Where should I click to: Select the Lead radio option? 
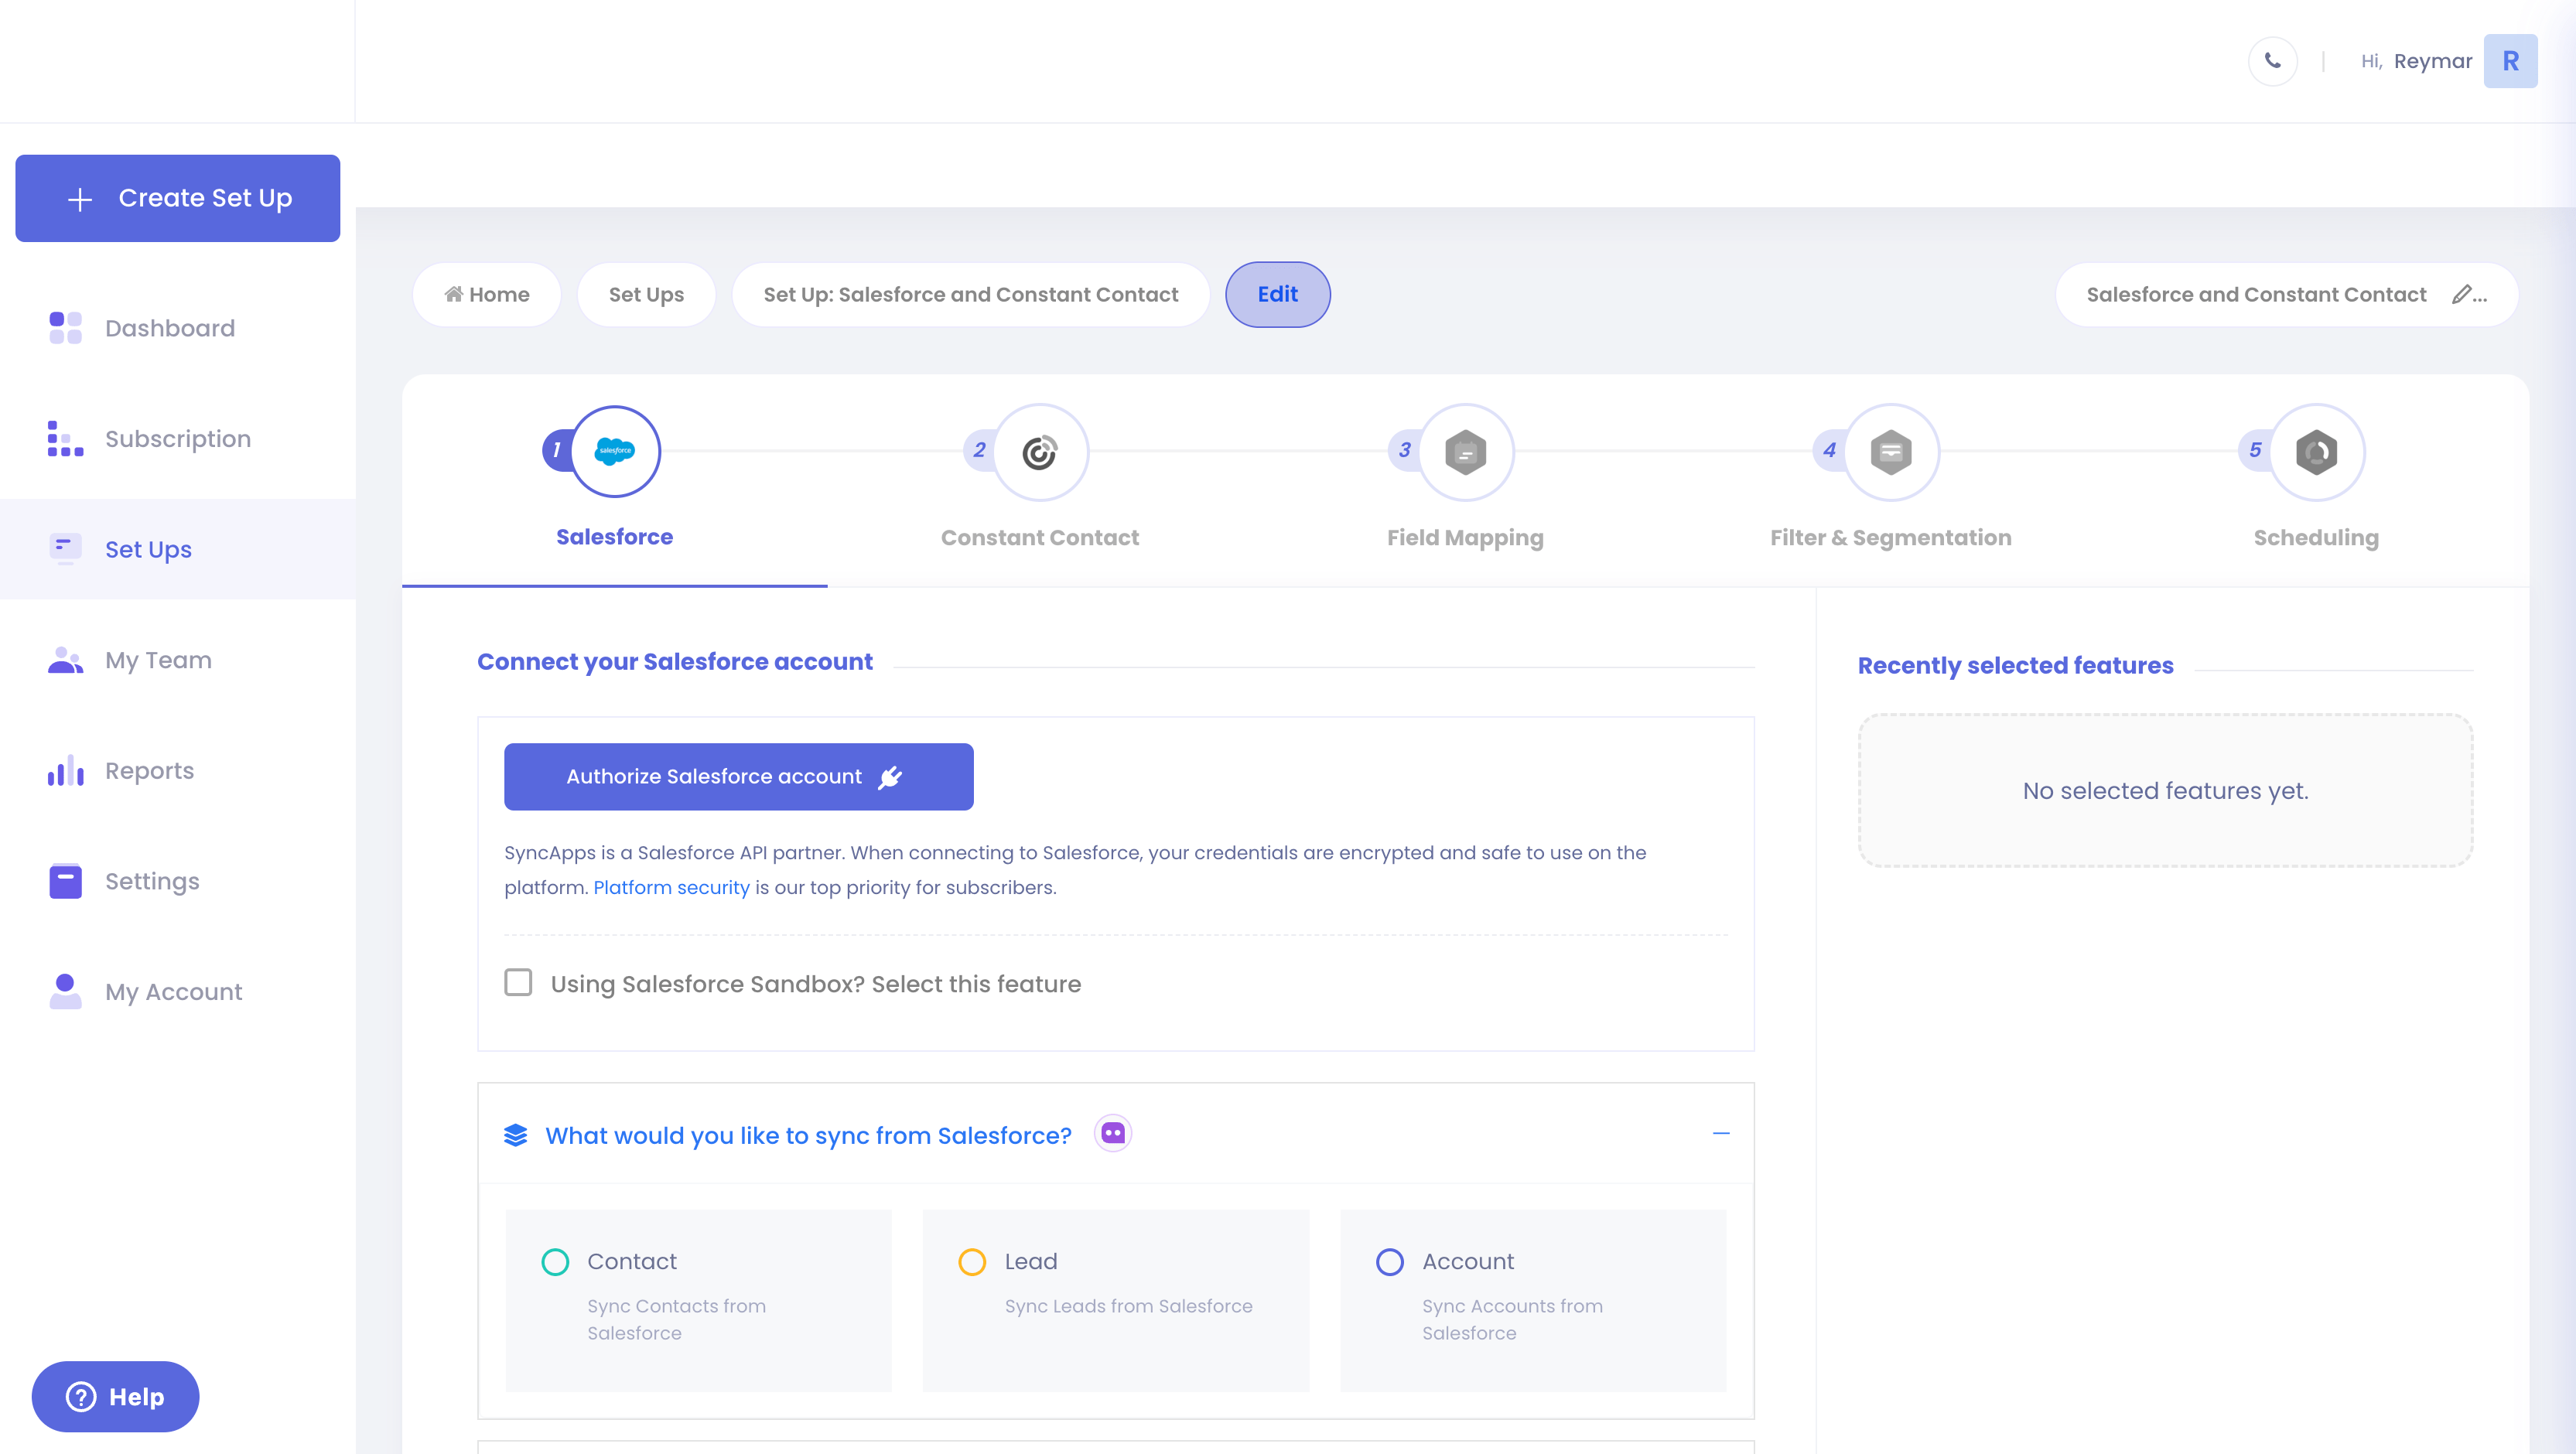972,1262
